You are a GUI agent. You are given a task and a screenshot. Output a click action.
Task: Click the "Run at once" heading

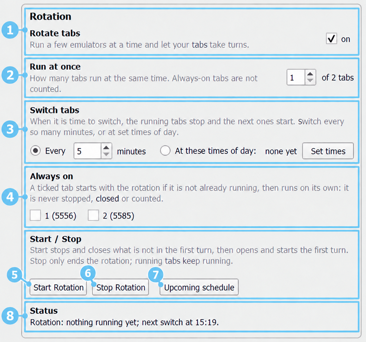(x=55, y=67)
